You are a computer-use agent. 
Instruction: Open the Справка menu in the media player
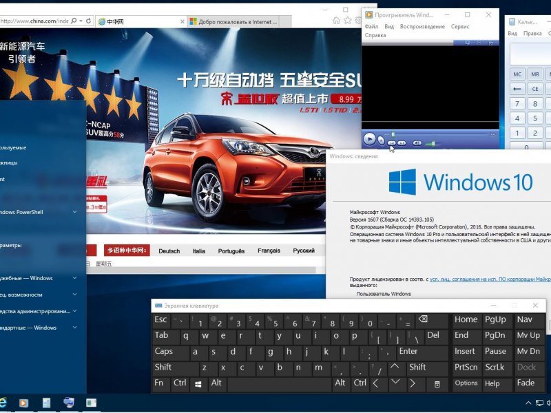pyautogui.click(x=375, y=35)
